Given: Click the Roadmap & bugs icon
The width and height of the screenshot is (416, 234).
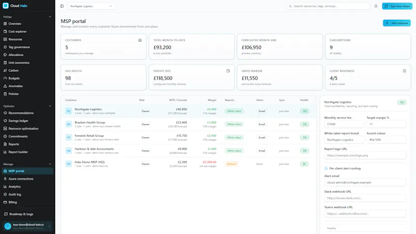Looking at the screenshot, I should 6,214.
